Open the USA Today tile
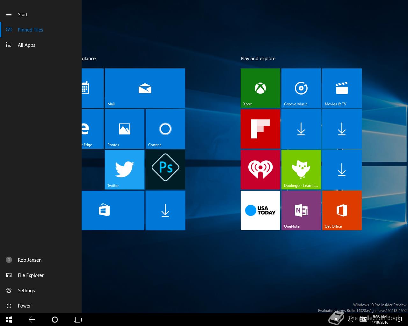 (260, 210)
